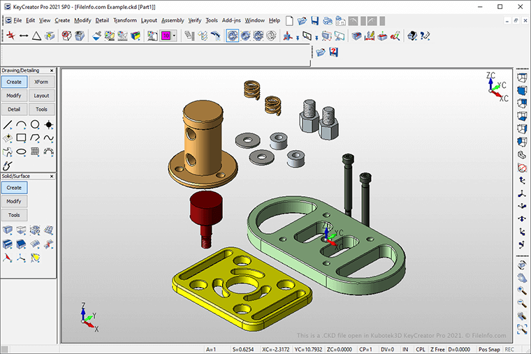Open the Add-ins menu
This screenshot has height=354, width=531.
(231, 21)
